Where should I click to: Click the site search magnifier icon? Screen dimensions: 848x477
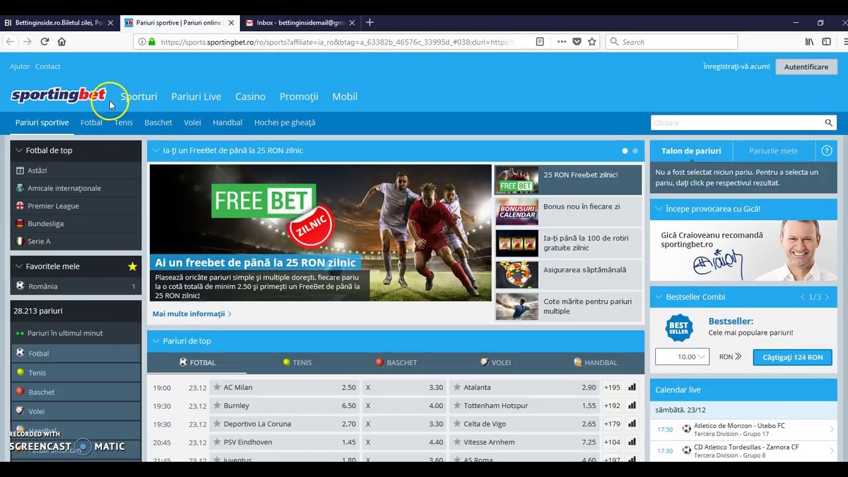[828, 123]
